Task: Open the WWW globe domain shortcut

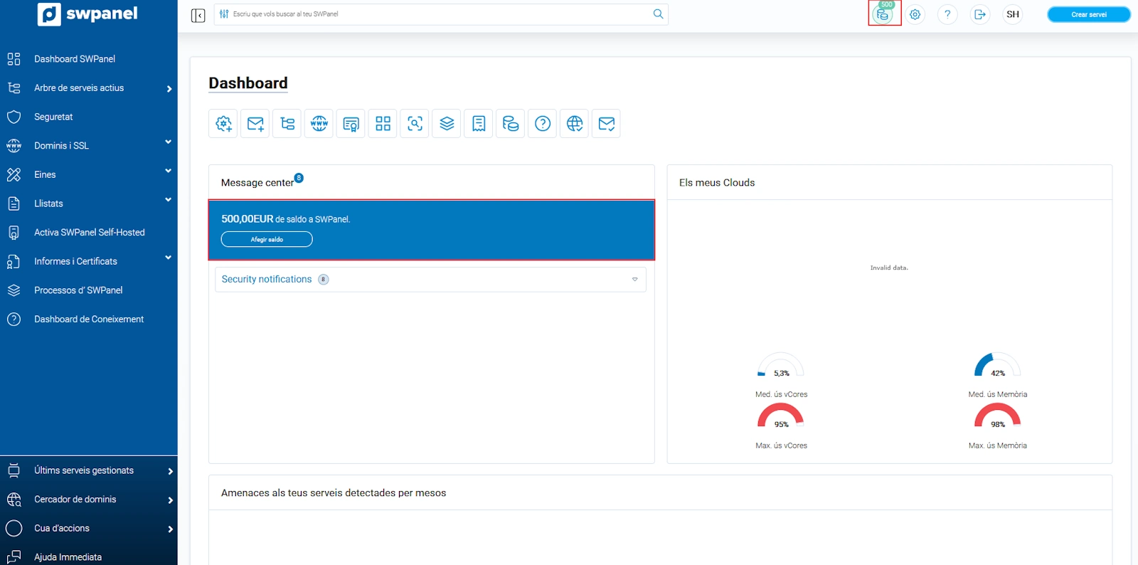Action: coord(319,124)
